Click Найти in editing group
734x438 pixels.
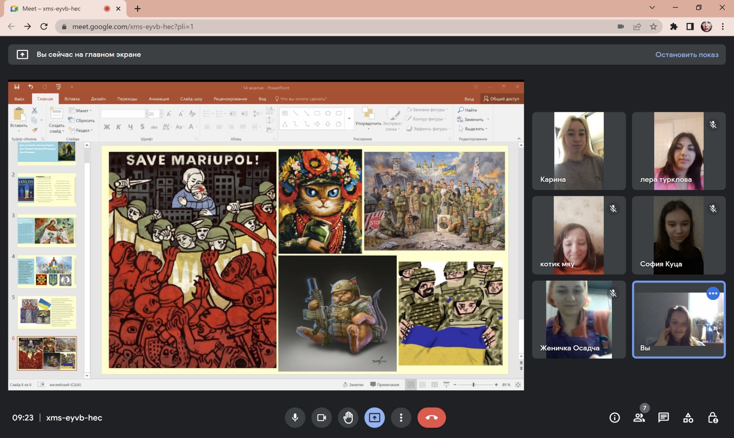click(x=467, y=110)
